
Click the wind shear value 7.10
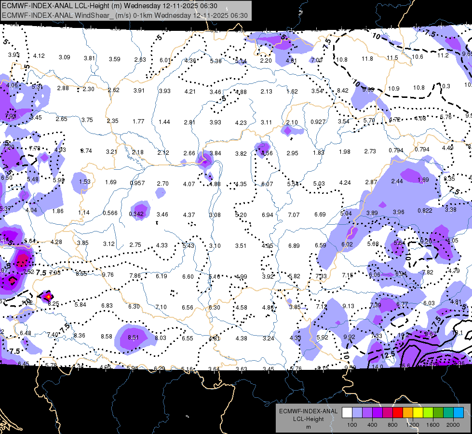(161, 307)
